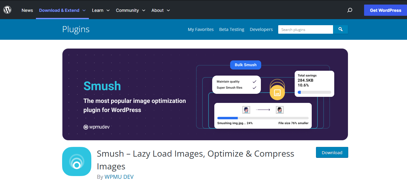Image resolution: width=407 pixels, height=180 pixels.
Task: Open Beta Testing link
Action: pos(232,29)
